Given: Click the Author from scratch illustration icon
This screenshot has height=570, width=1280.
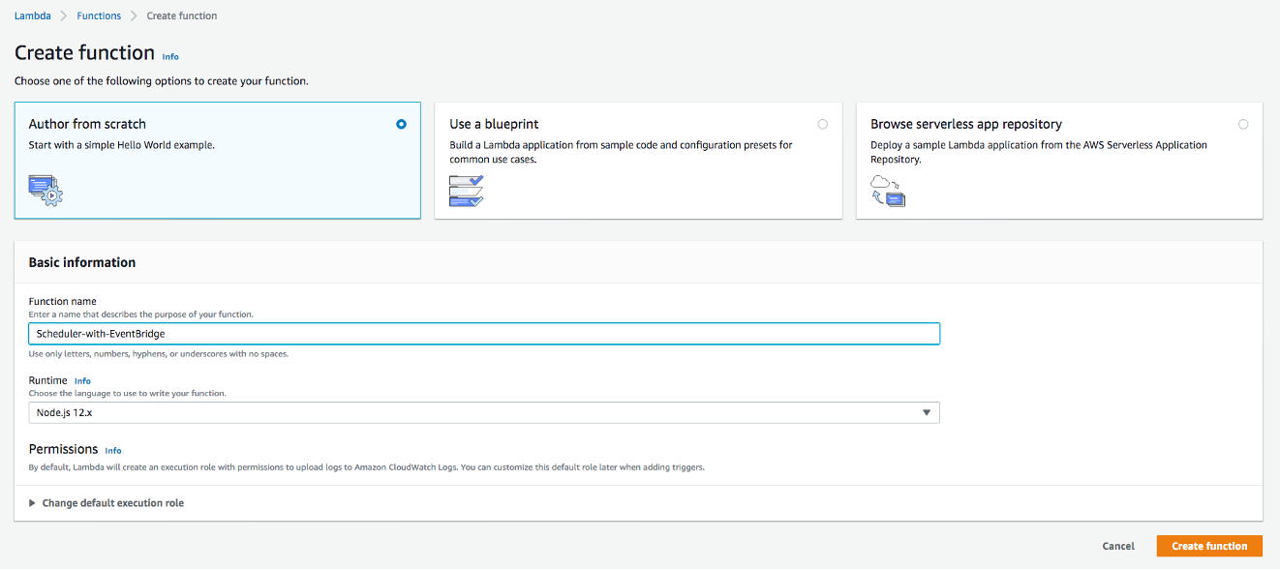Looking at the screenshot, I should coord(45,191).
